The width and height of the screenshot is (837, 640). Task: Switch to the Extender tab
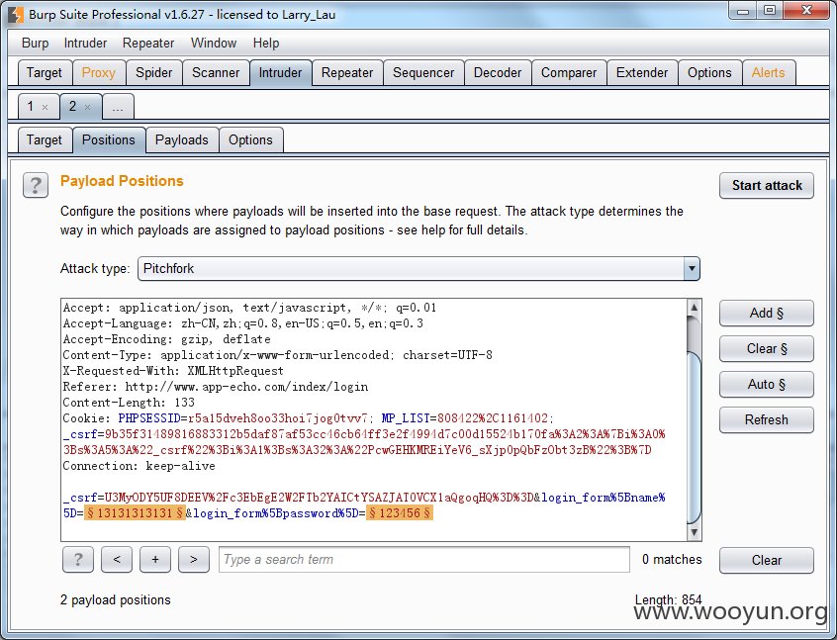pos(642,72)
